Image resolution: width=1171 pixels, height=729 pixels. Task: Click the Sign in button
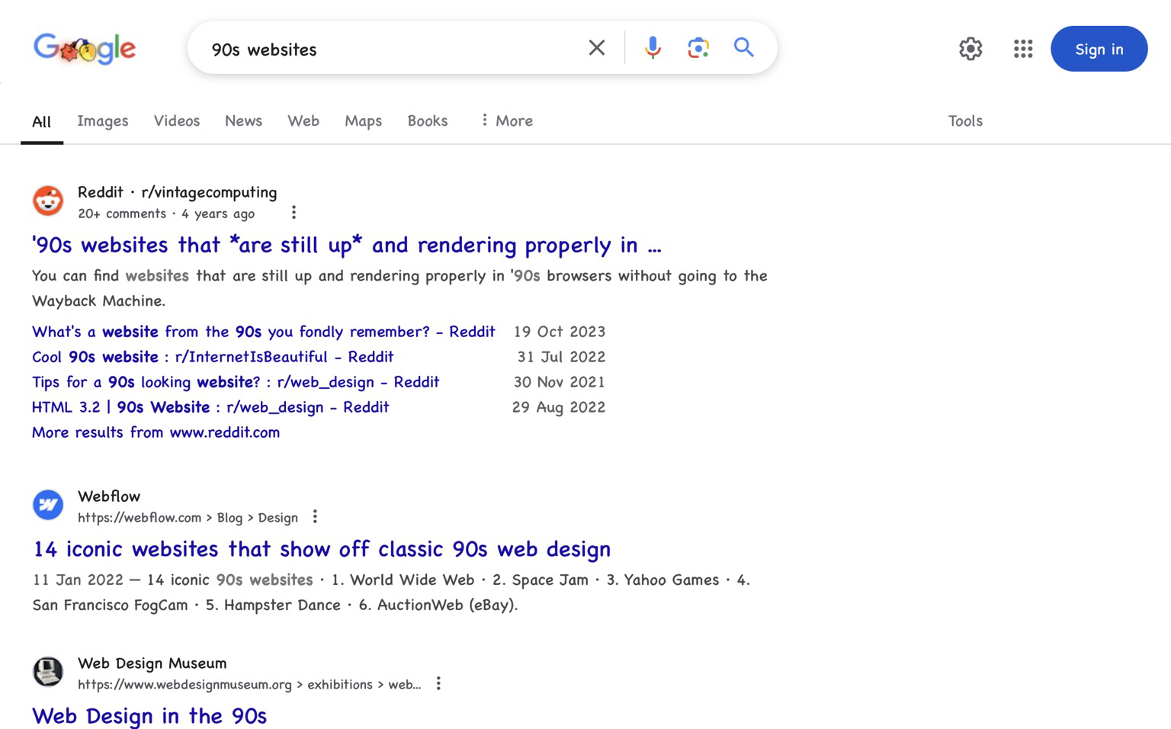(x=1099, y=49)
